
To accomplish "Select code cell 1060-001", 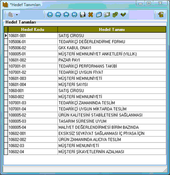I will click(x=32, y=91).
